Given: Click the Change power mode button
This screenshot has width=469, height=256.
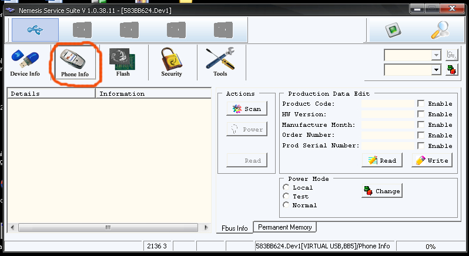Looking at the screenshot, I should pos(382,191).
